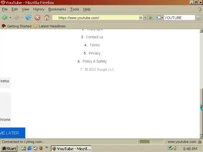Click the Firefox activity throbber icon

pyautogui.click(x=200, y=9)
